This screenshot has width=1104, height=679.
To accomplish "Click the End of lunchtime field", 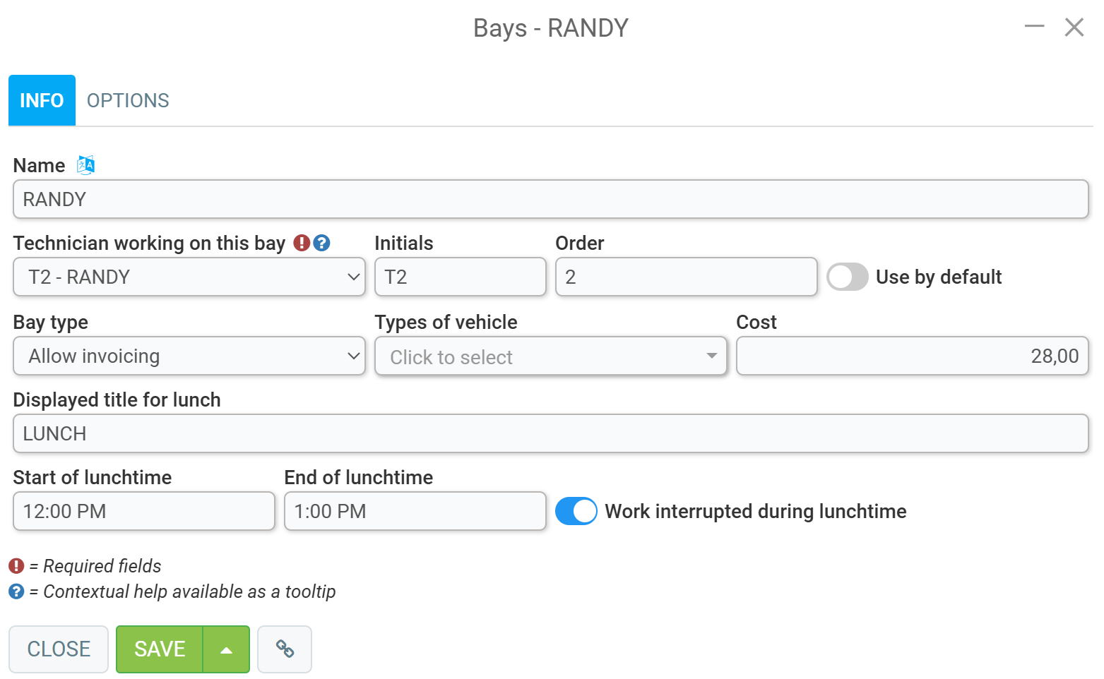I will pyautogui.click(x=415, y=511).
